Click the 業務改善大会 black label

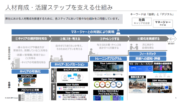[x=137, y=77]
